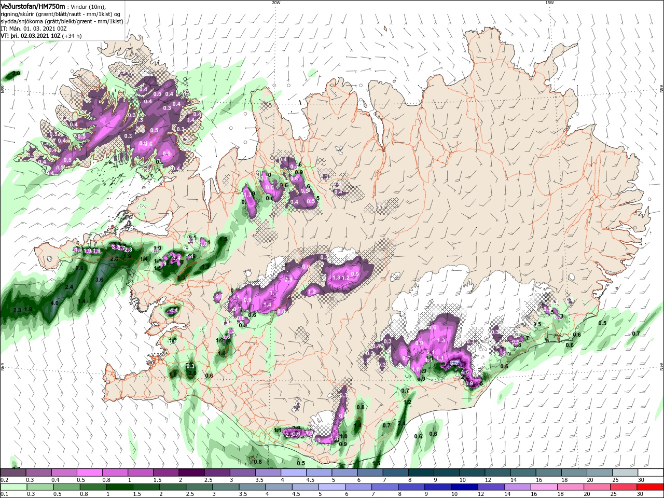Screen dimensions: 664x498
Task: Pick bottom-row rain swatch between 5 and 6
Action: coord(333,487)
